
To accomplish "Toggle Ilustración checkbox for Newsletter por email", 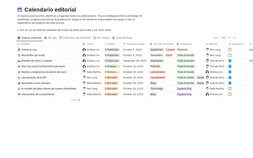I will click(x=230, y=55).
